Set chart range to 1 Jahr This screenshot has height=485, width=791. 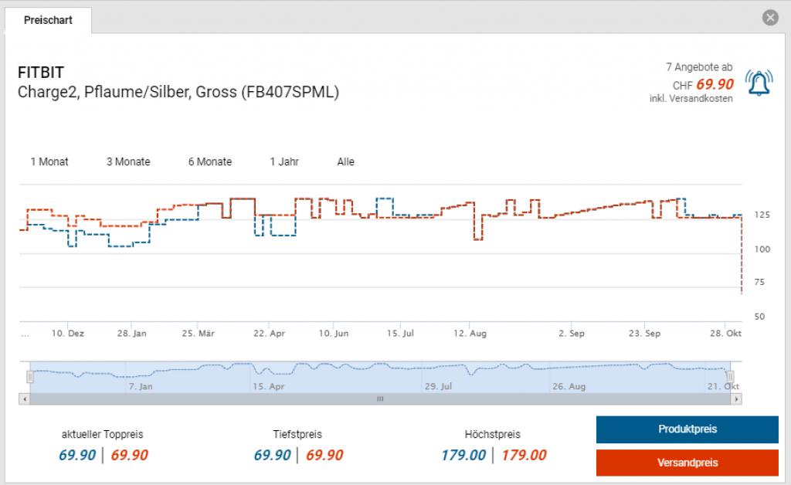284,162
